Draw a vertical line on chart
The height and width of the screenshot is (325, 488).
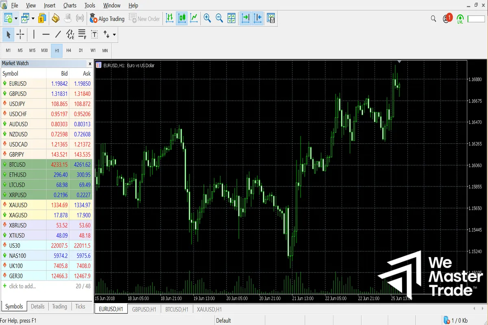pos(34,35)
